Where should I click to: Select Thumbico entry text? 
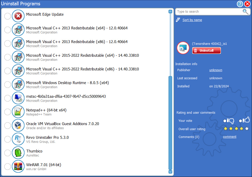coord(34,151)
